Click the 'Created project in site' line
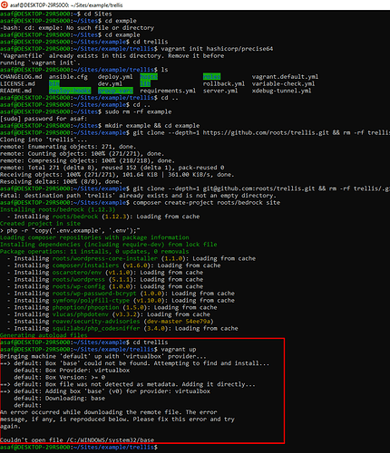The height and width of the screenshot is (453, 390). click(x=40, y=224)
